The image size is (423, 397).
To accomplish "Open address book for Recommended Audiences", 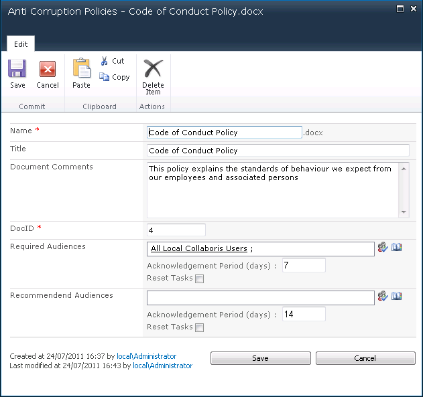I will (396, 296).
